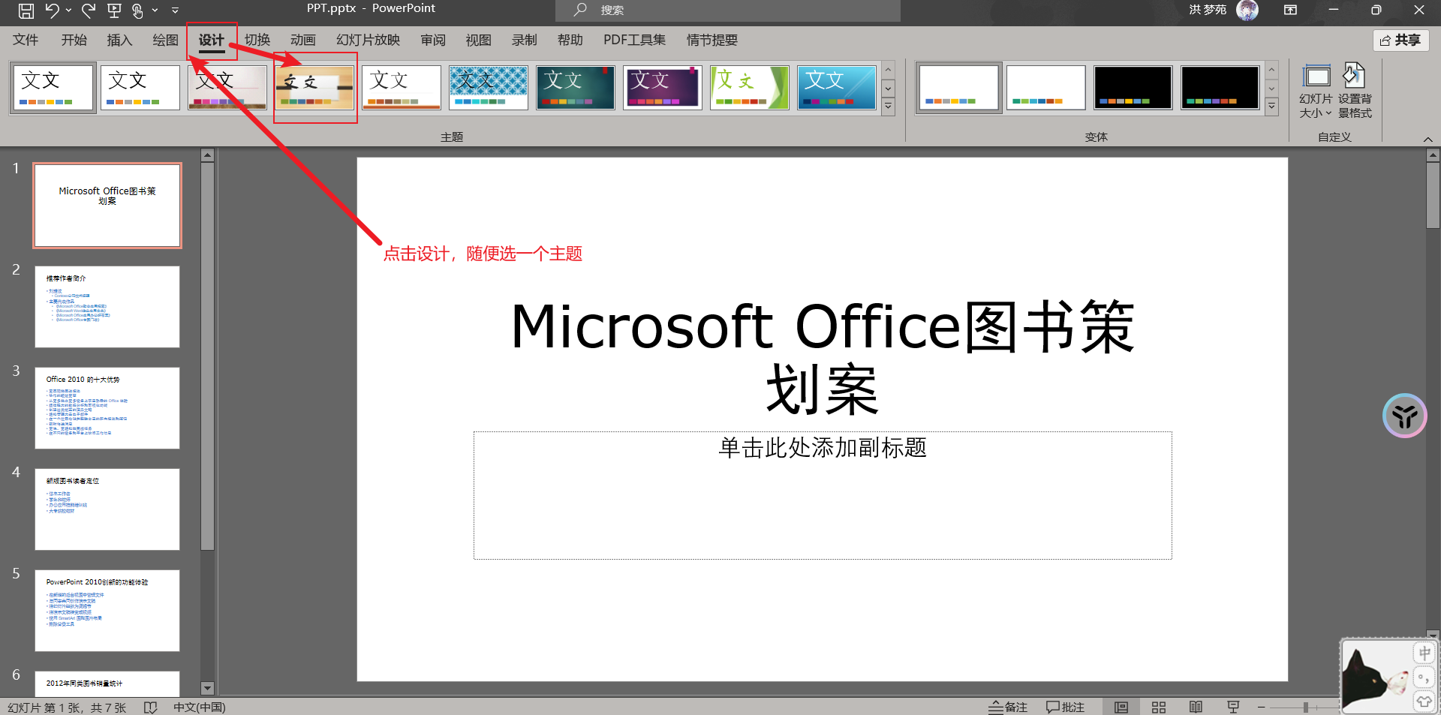Apply the third theme with maroon bottom bar
This screenshot has width=1441, height=715.
(x=227, y=88)
